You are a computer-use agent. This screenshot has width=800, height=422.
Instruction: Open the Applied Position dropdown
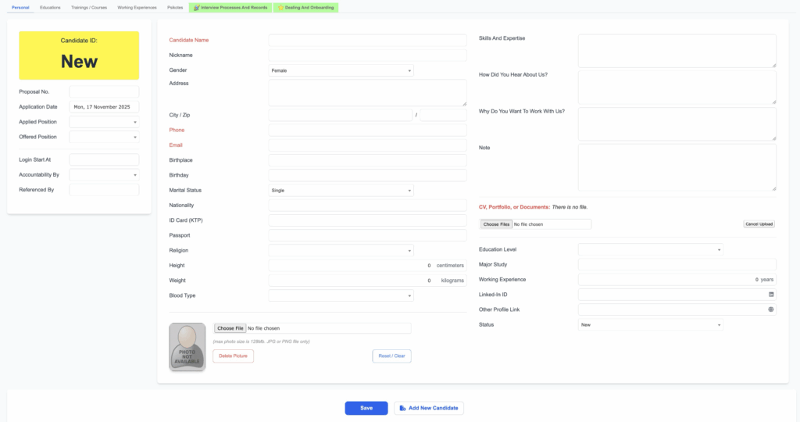point(104,122)
